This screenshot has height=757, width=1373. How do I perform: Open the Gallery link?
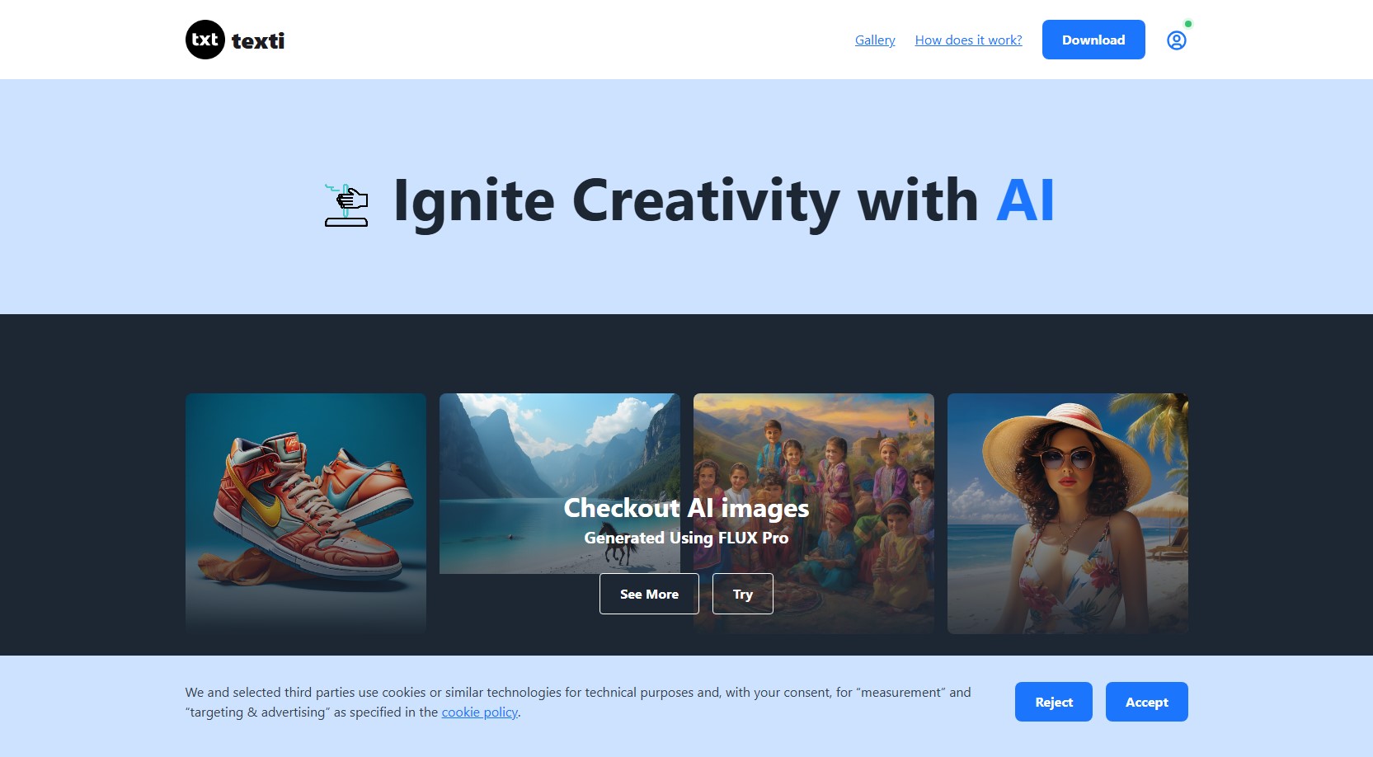(875, 40)
